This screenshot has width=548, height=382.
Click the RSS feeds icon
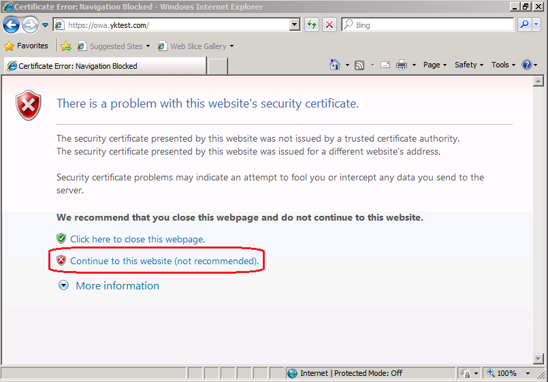359,65
